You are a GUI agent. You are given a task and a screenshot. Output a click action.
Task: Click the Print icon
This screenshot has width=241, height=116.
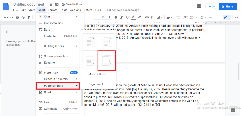point(17,17)
